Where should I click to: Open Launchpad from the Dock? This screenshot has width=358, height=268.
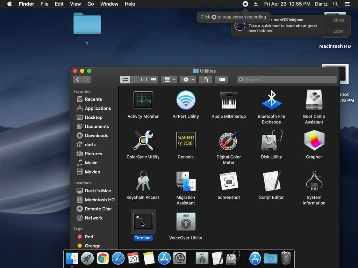(87, 259)
